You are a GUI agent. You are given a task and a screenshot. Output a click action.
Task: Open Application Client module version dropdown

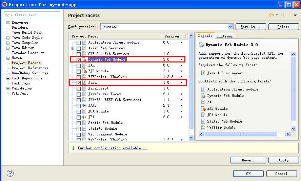pyautogui.click(x=181, y=42)
